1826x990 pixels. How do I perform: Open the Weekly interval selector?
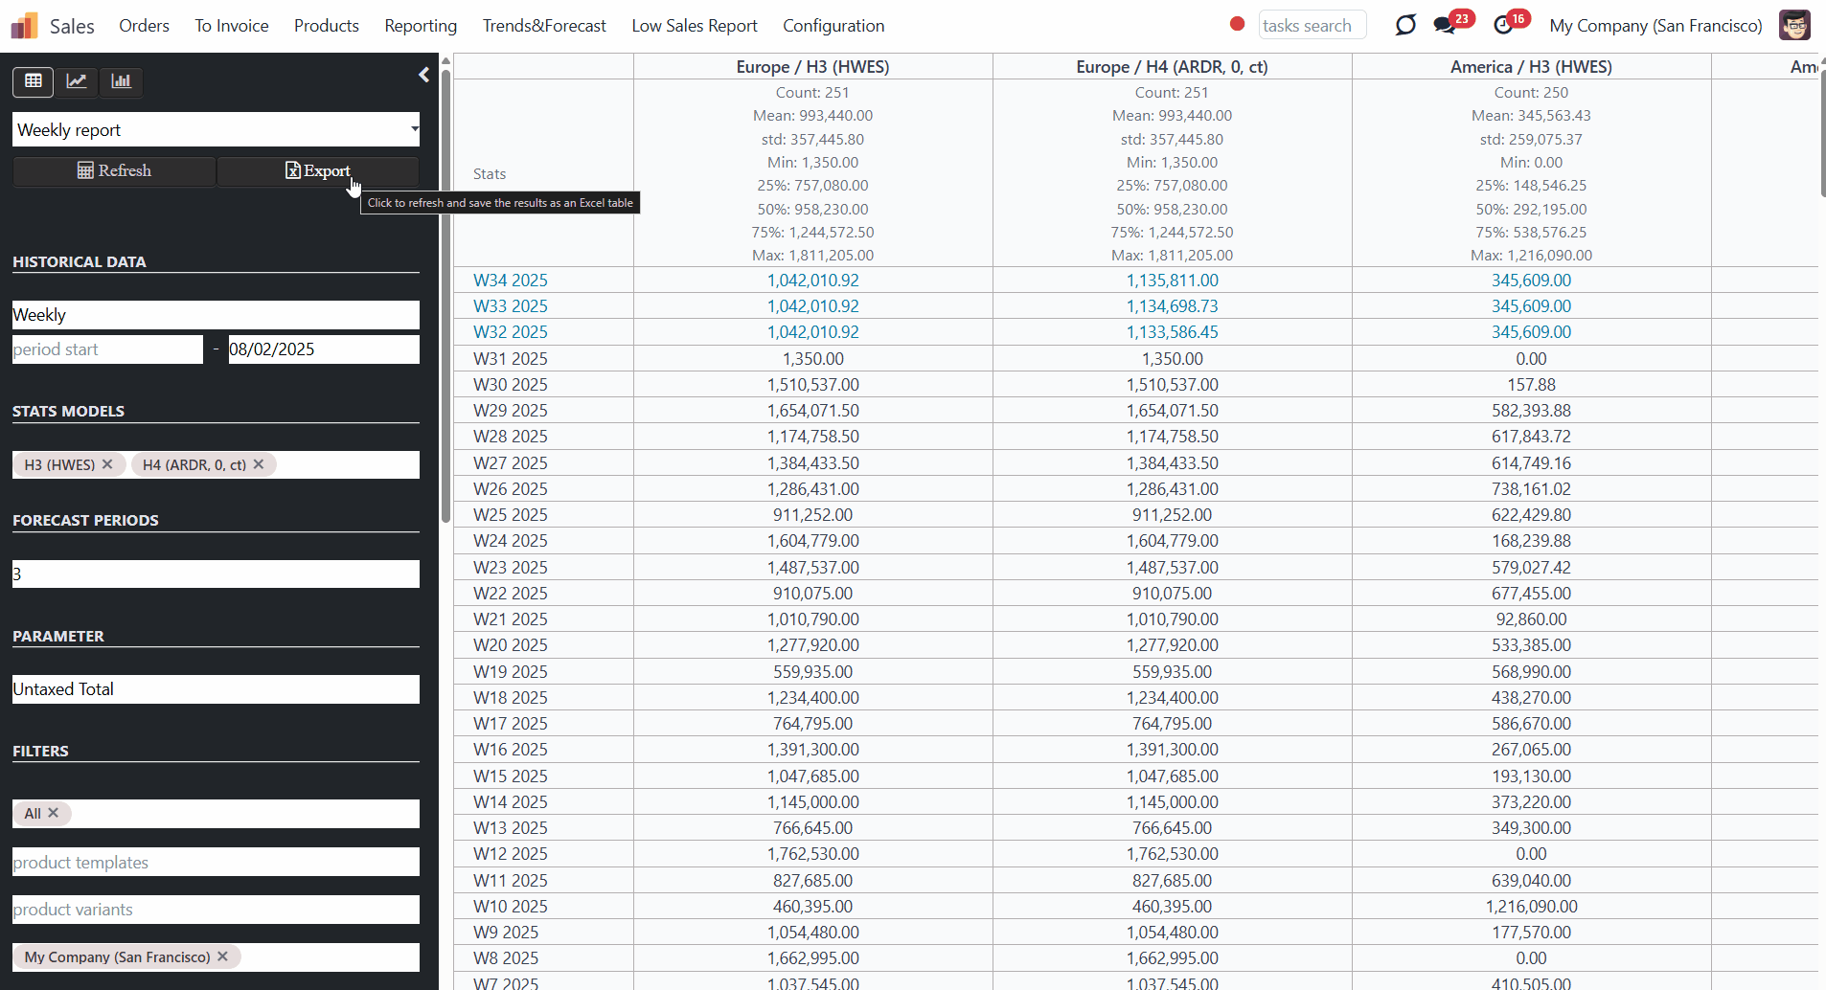[217, 315]
